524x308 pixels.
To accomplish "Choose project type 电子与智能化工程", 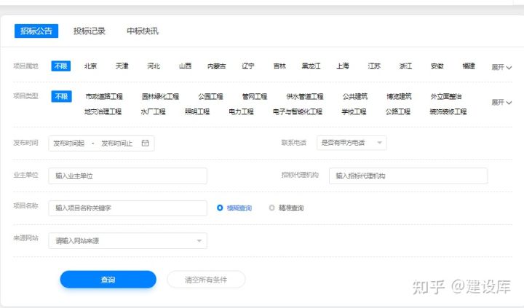I will (298, 111).
